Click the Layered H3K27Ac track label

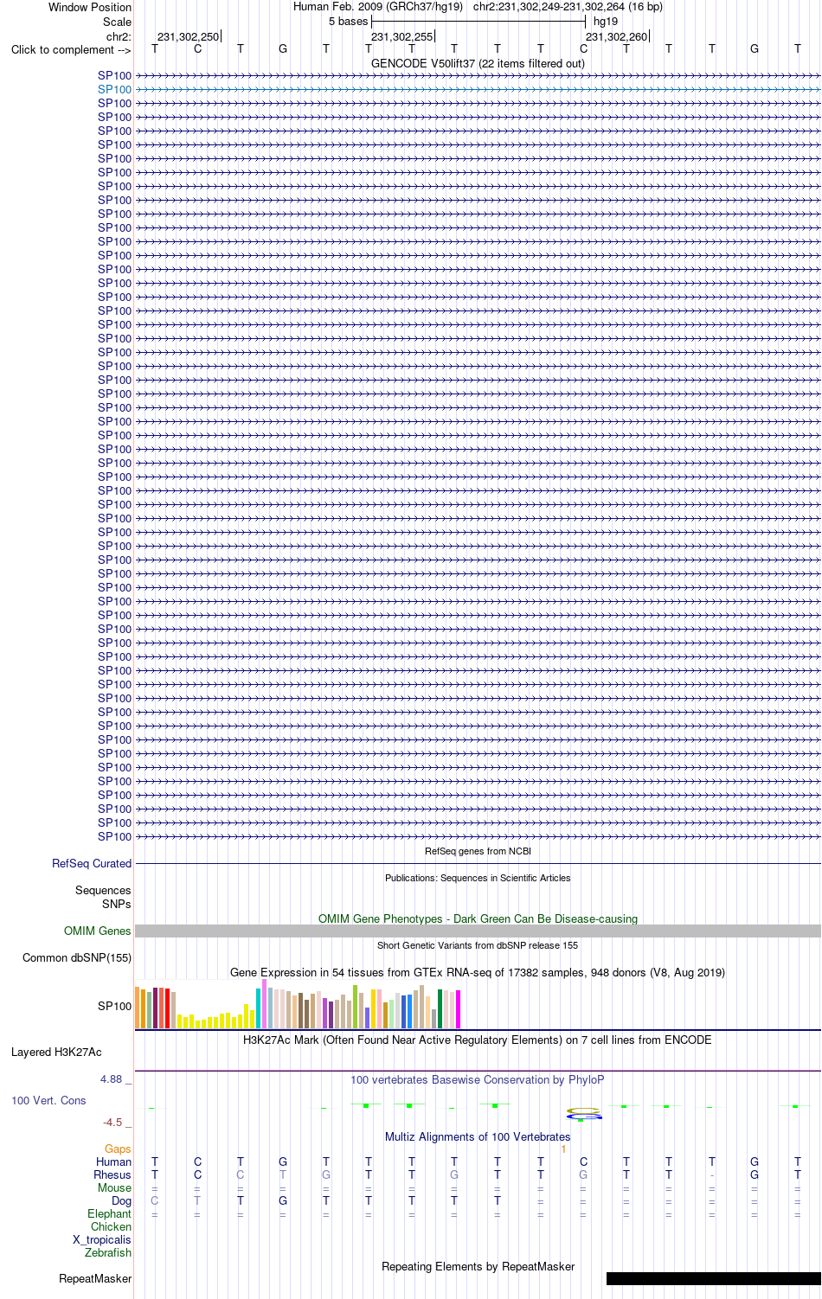click(x=56, y=1052)
